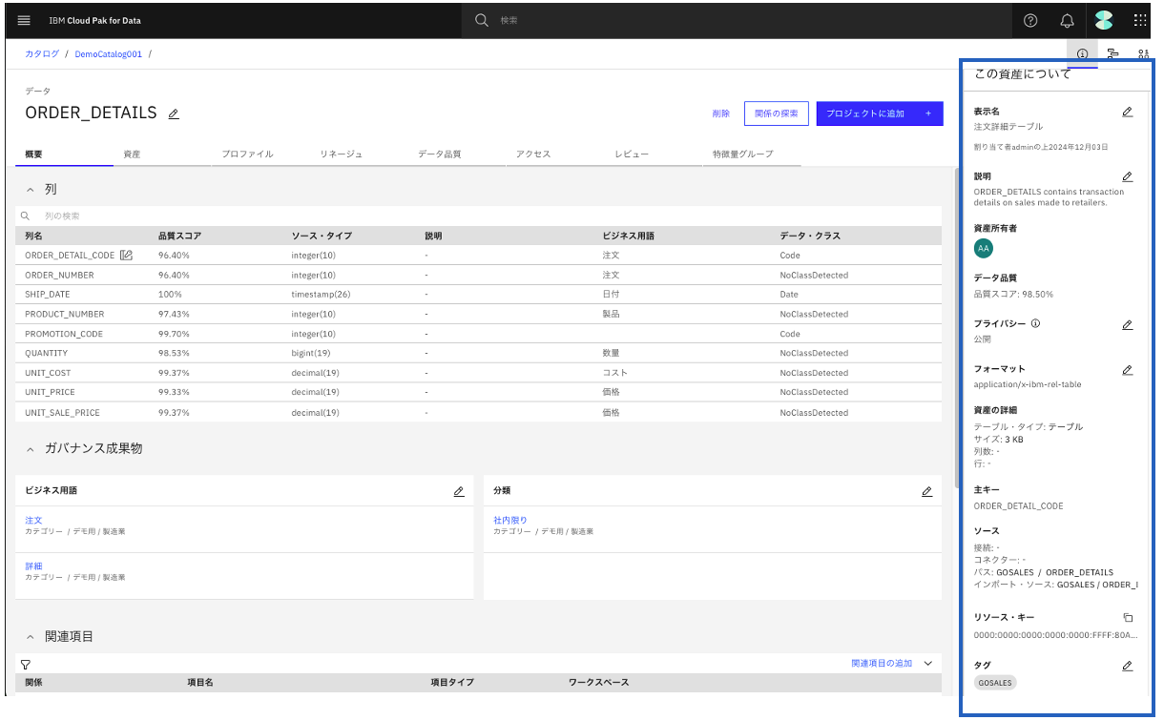
Task: Go to カタログ breadcrumb
Action: [x=42, y=54]
